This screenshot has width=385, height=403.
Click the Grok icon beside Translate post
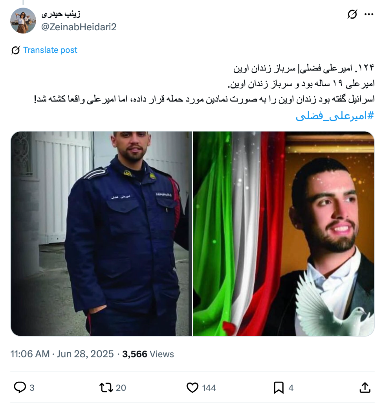click(16, 50)
